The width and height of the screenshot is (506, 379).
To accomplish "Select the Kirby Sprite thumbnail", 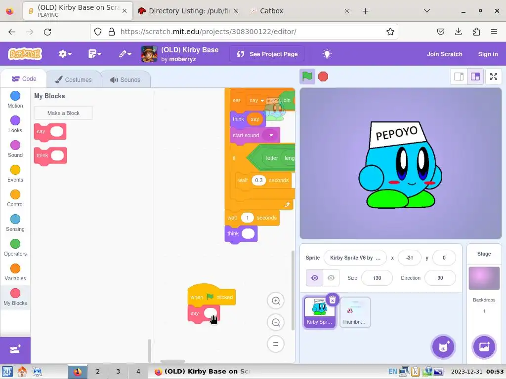I will pos(319,312).
